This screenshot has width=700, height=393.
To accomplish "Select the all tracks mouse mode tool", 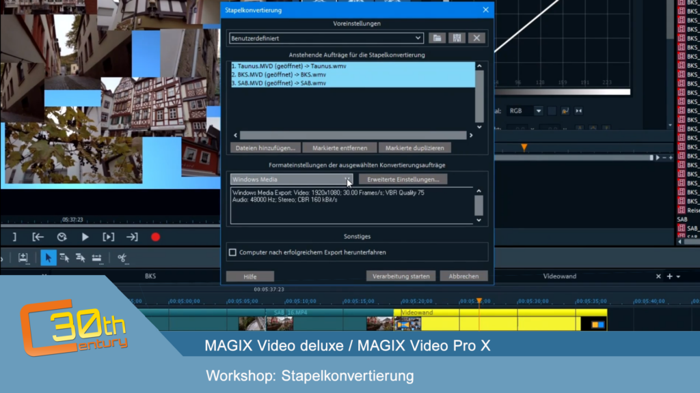I will point(81,257).
